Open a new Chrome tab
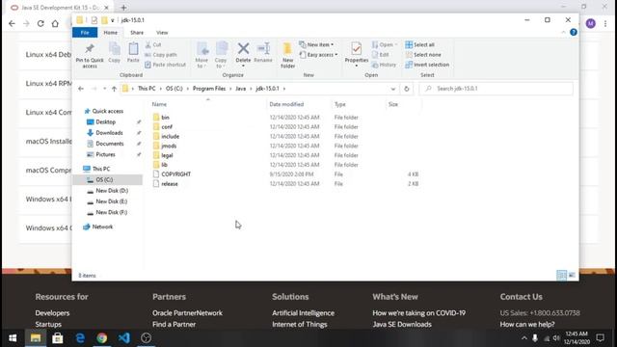The height and width of the screenshot is (347, 617). click(x=123, y=8)
